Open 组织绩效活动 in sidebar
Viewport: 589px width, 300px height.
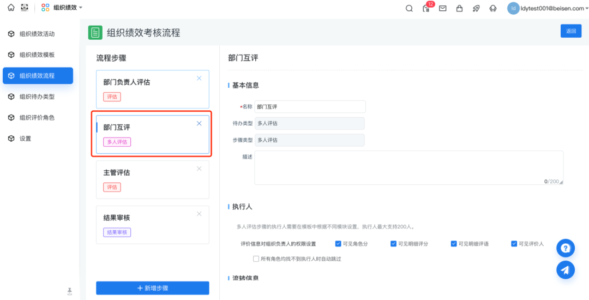pyautogui.click(x=38, y=34)
